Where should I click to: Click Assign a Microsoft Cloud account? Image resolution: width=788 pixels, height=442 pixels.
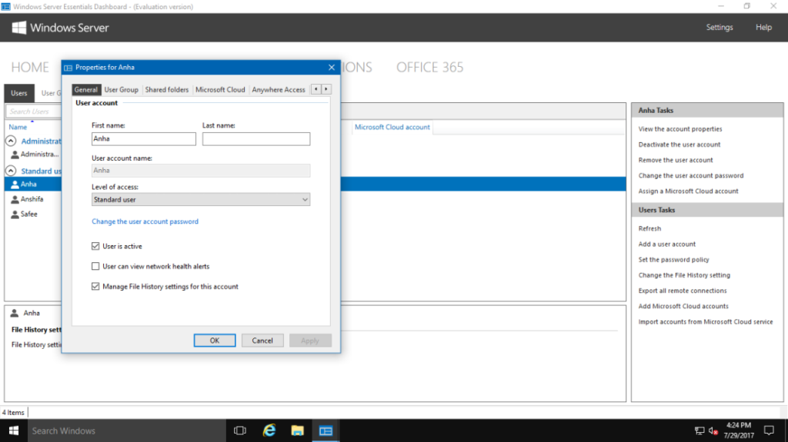click(x=688, y=191)
